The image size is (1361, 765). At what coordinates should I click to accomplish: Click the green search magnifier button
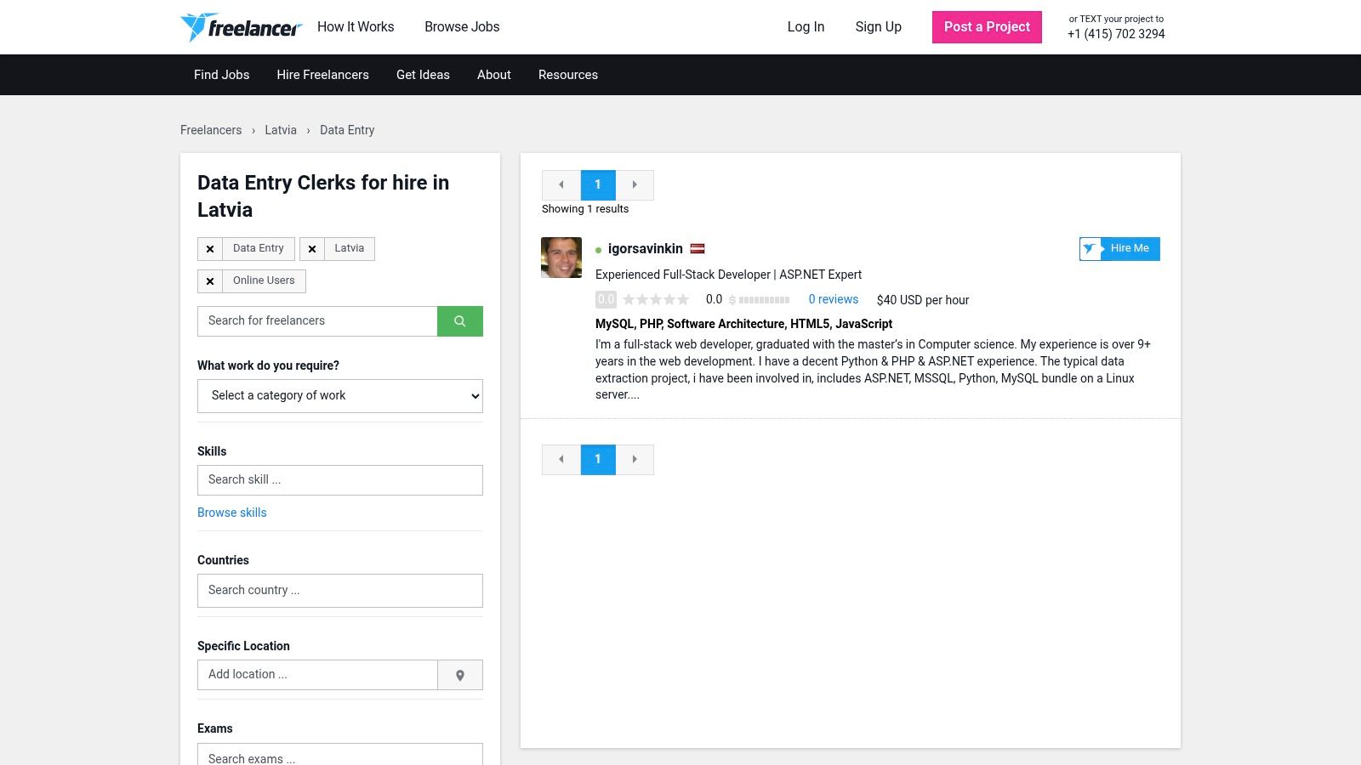click(460, 321)
